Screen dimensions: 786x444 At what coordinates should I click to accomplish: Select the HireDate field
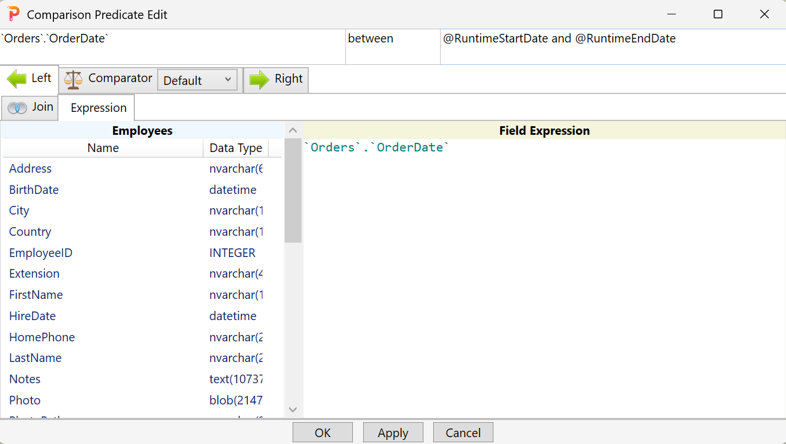click(x=32, y=316)
